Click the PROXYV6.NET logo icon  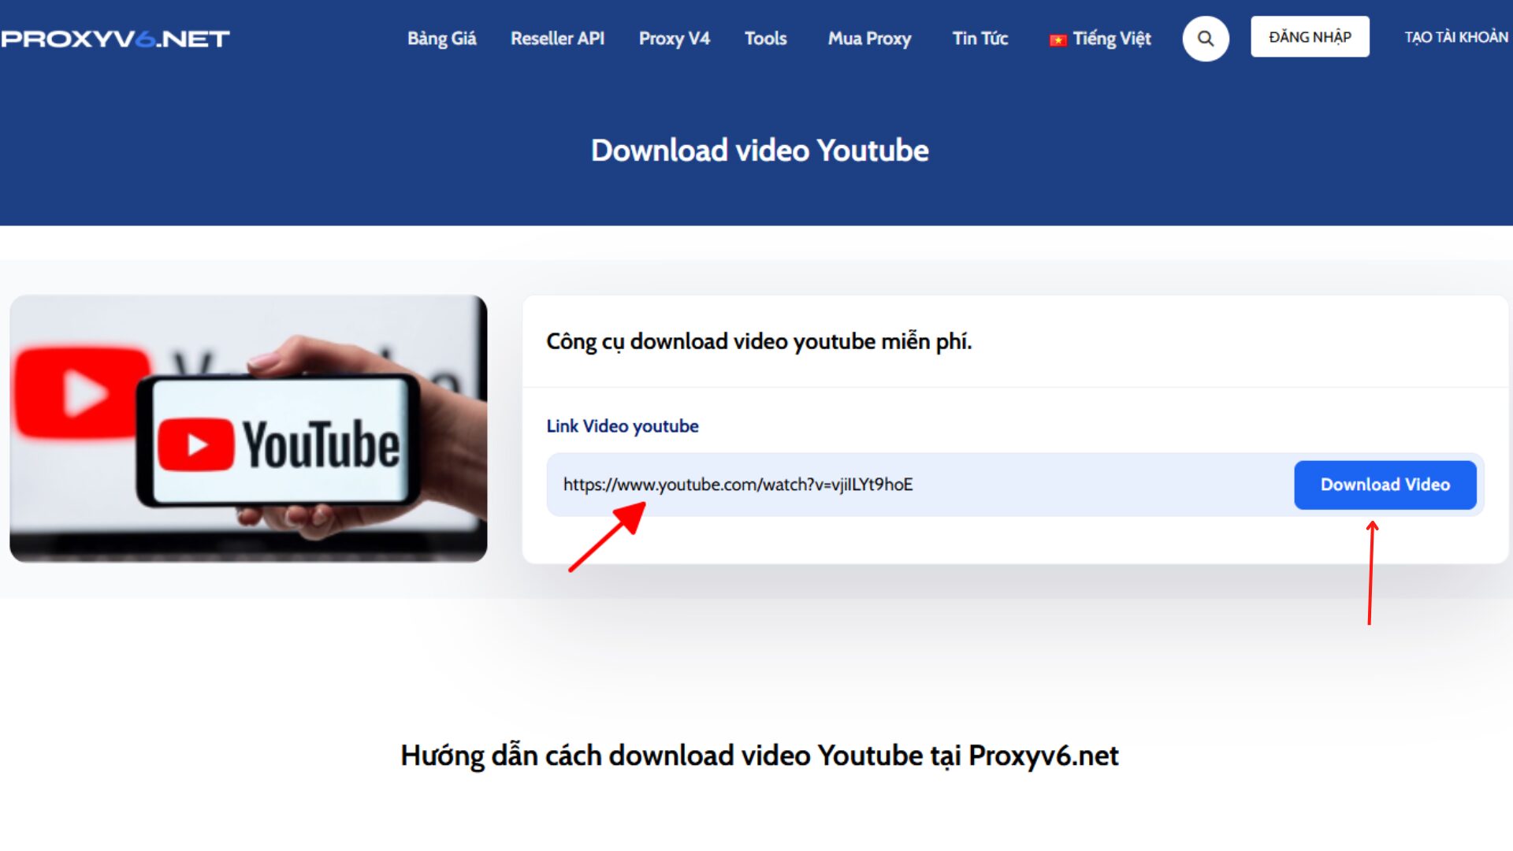[114, 39]
